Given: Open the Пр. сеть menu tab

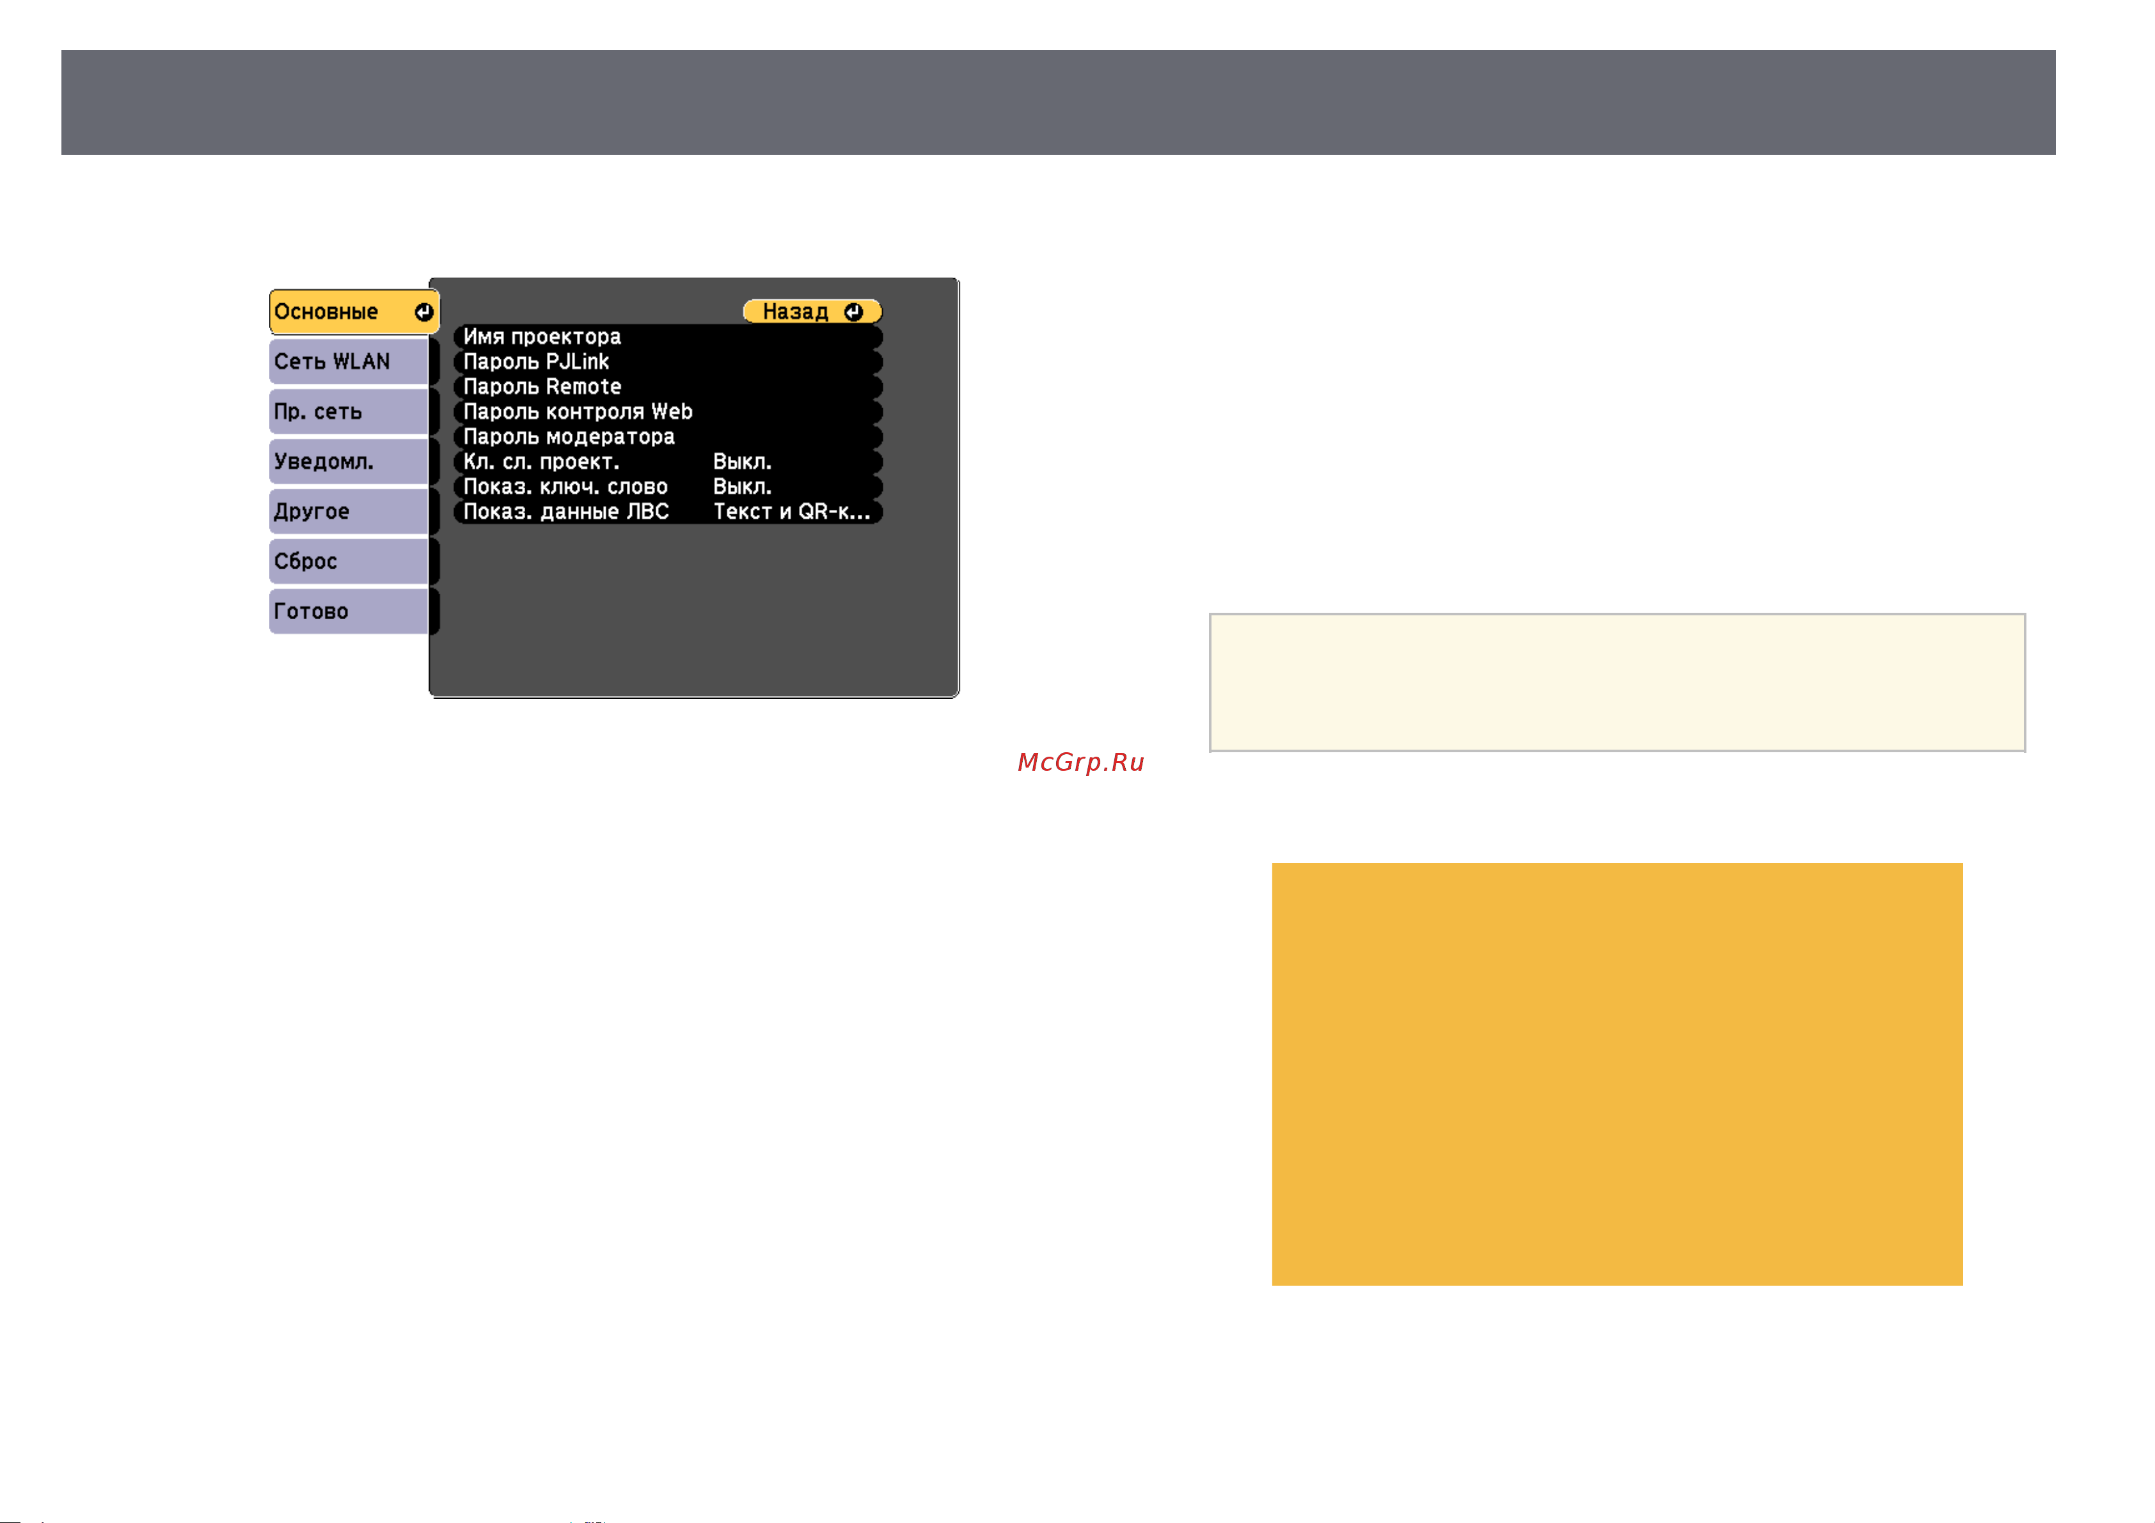Looking at the screenshot, I should pyautogui.click(x=349, y=411).
